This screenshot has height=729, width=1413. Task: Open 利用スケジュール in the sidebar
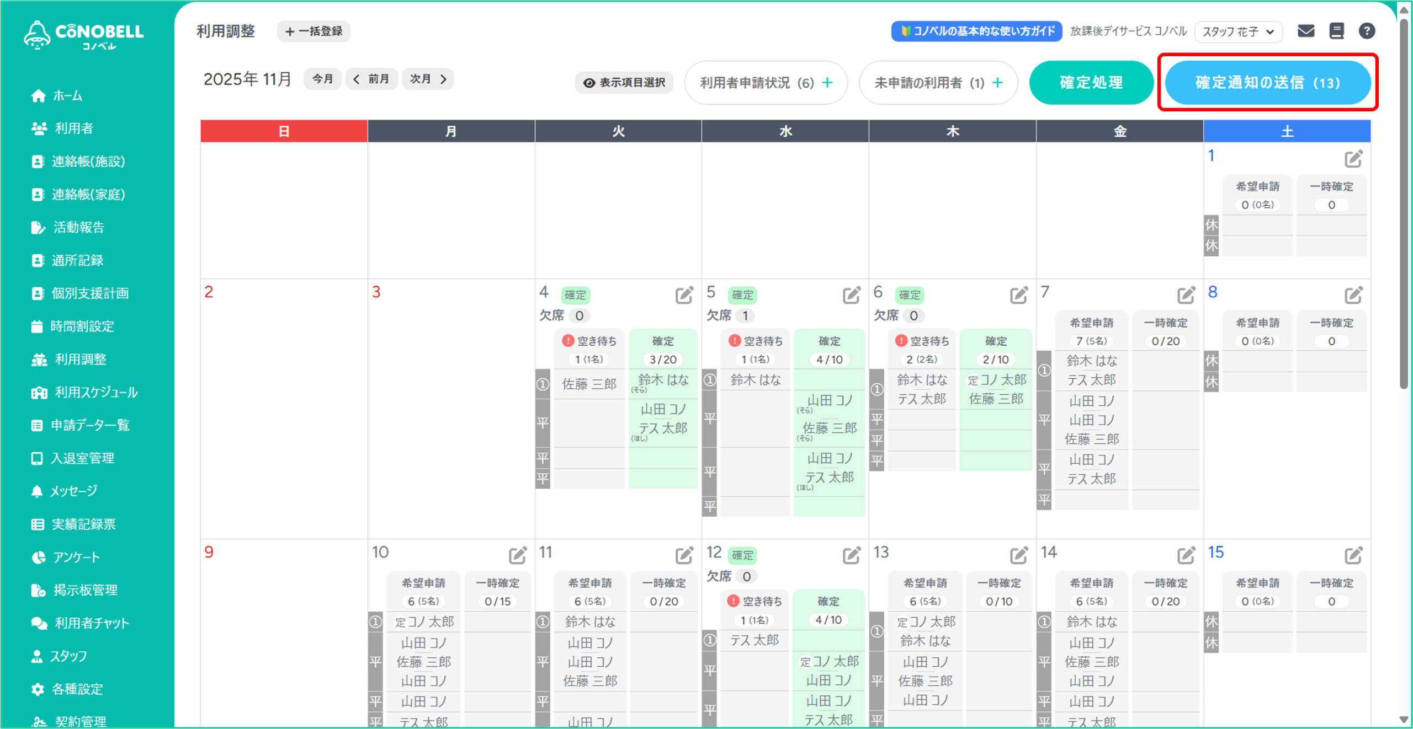95,392
